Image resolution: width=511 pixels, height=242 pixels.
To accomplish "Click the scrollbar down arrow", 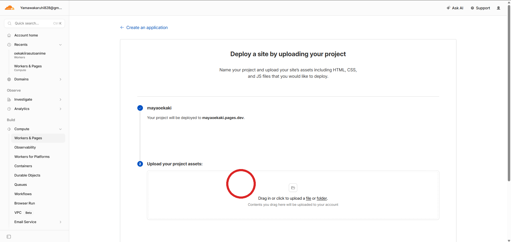I will coord(509,240).
